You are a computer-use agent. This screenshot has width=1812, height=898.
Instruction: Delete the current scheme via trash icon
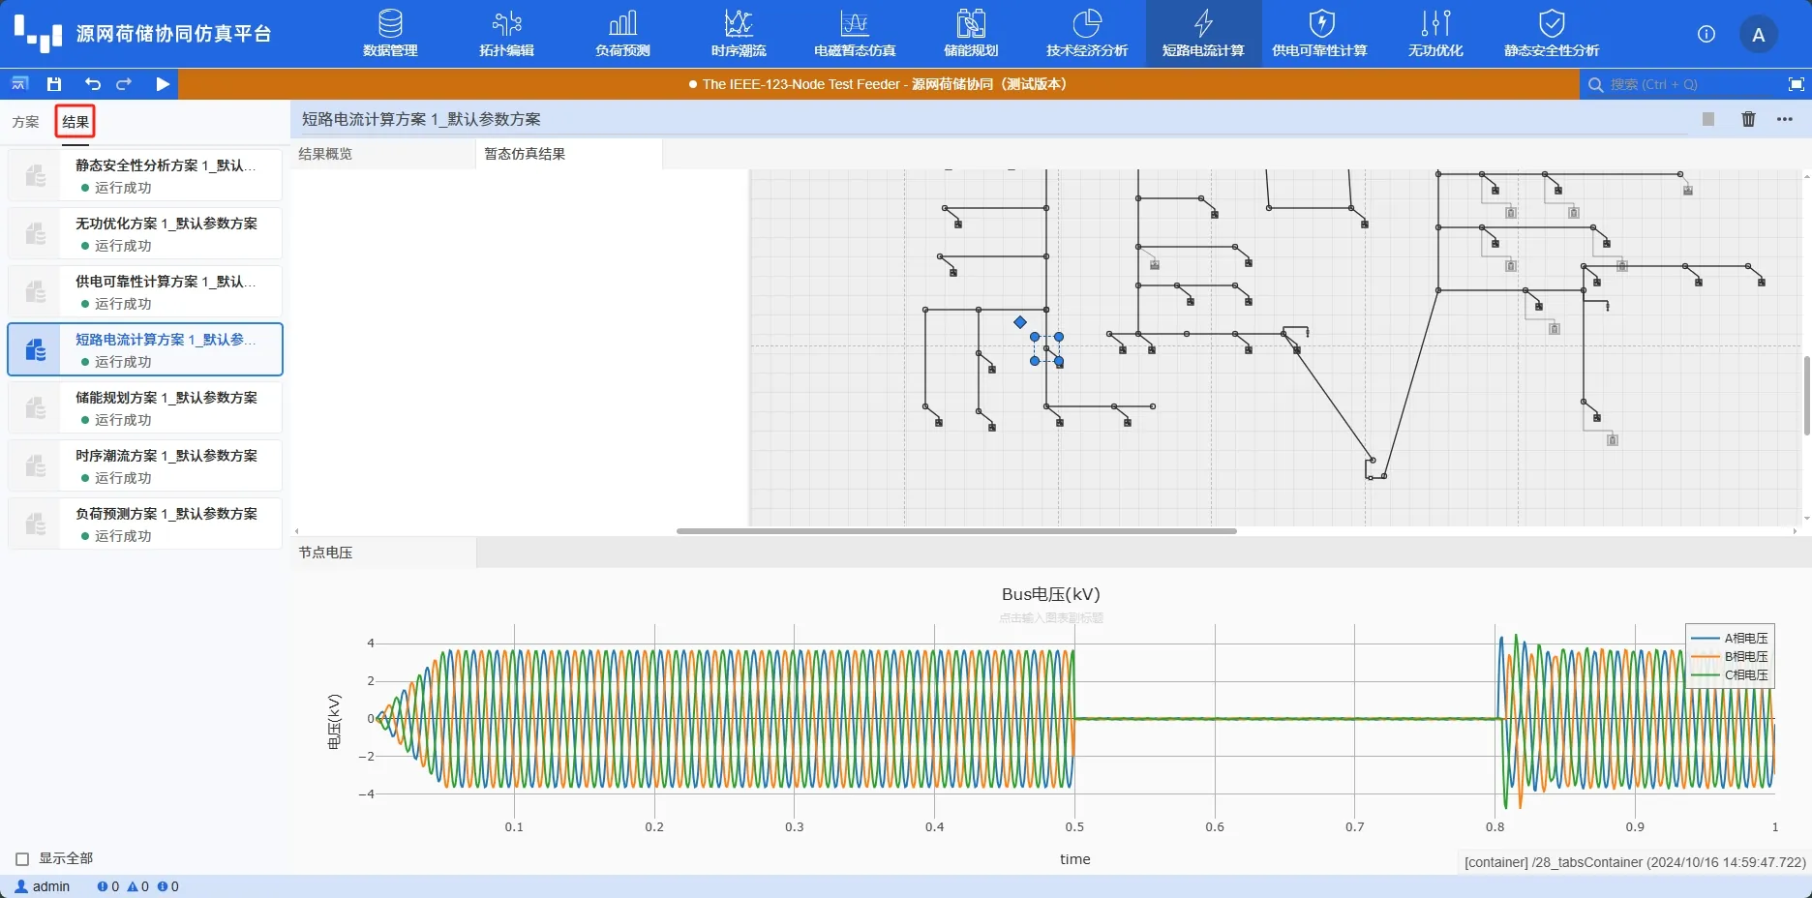pos(1748,119)
